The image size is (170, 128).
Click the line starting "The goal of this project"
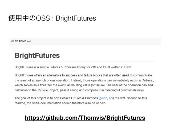point(81,98)
